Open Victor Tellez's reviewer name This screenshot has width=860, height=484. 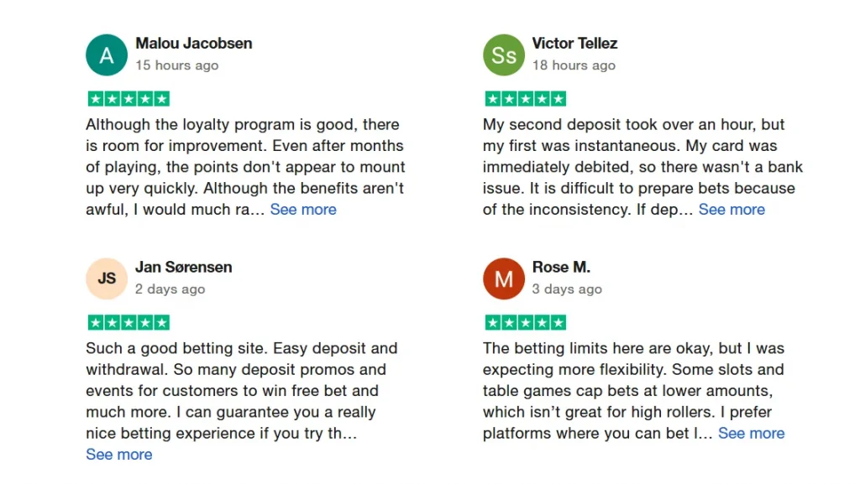coord(574,44)
